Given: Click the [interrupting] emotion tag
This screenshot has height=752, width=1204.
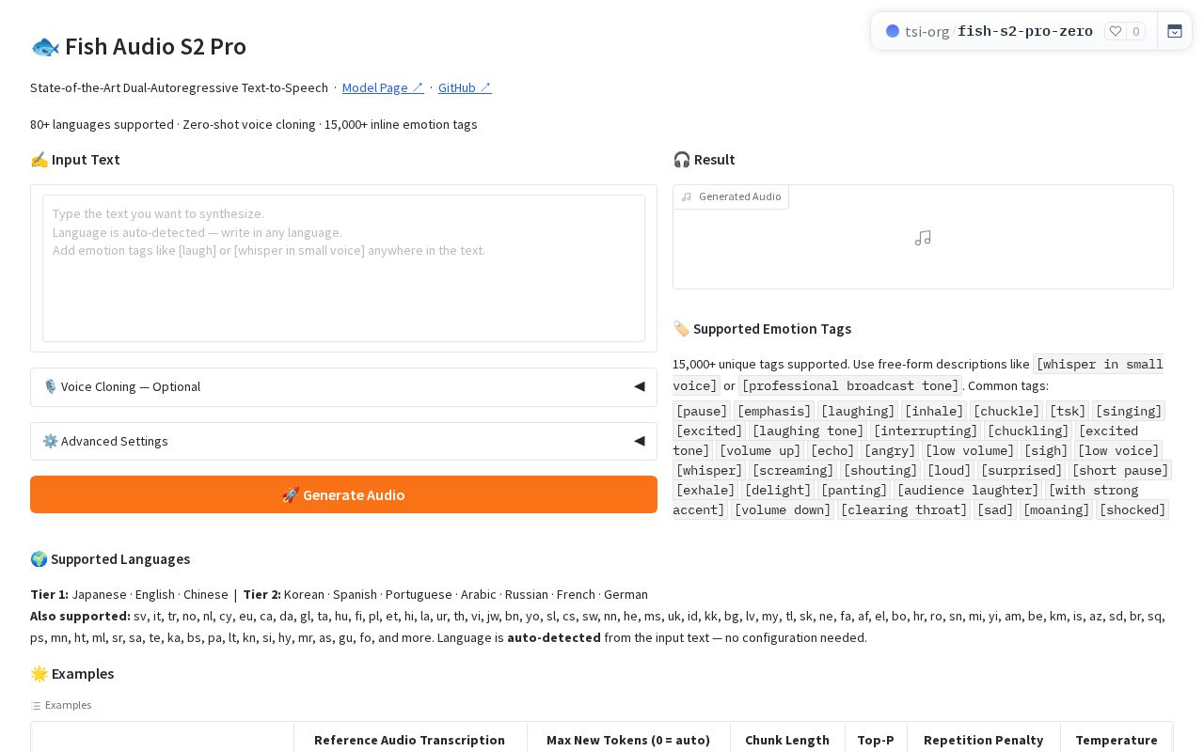Looking at the screenshot, I should tap(926, 431).
